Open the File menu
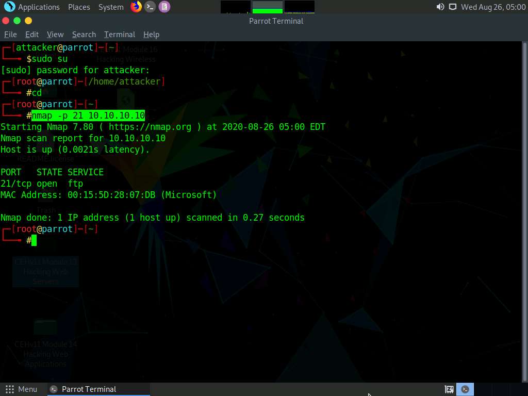528x396 pixels. pyautogui.click(x=10, y=35)
